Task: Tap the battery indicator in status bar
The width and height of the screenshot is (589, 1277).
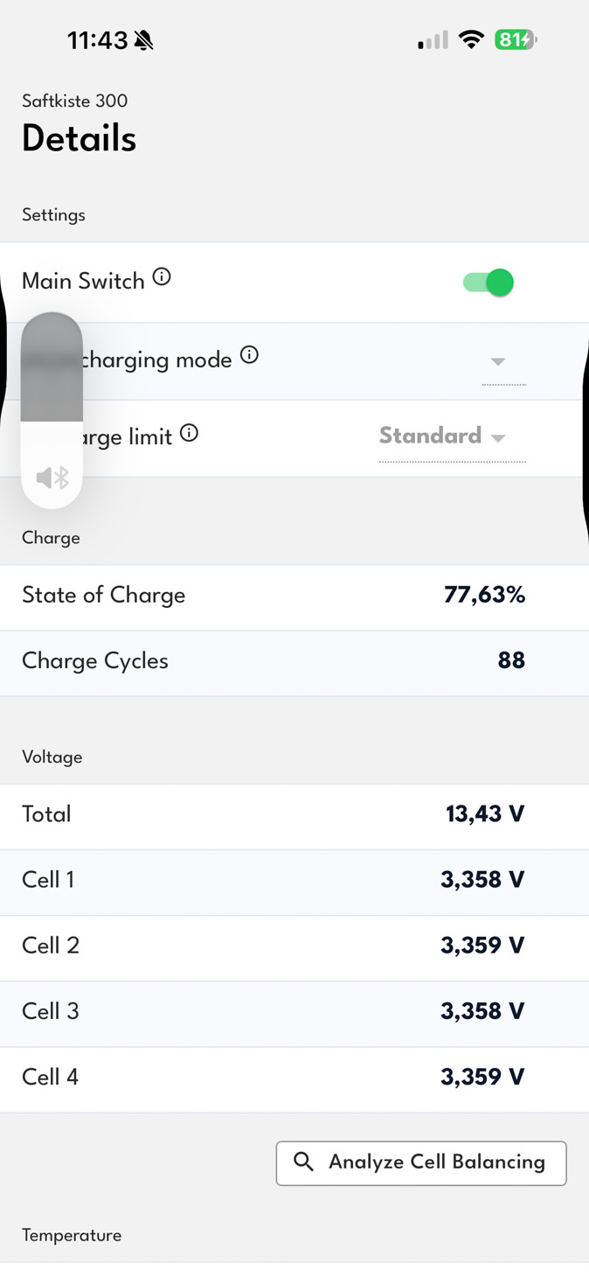Action: point(516,39)
